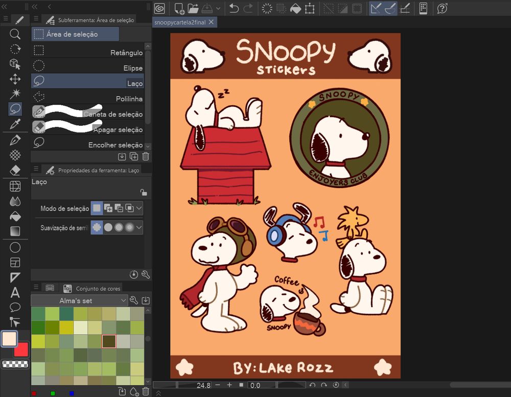Open the Alma's set color set dropdown

(x=79, y=300)
